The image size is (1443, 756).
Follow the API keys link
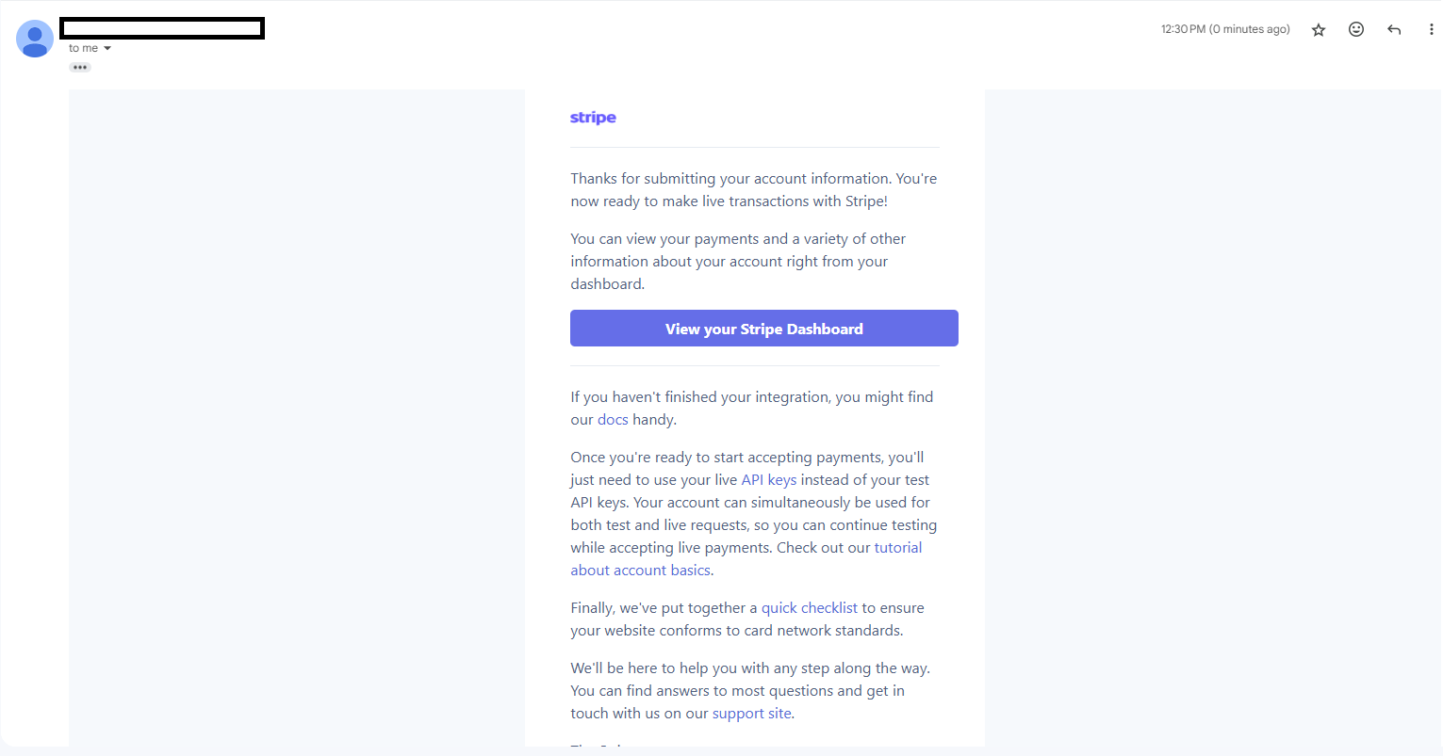pos(768,480)
